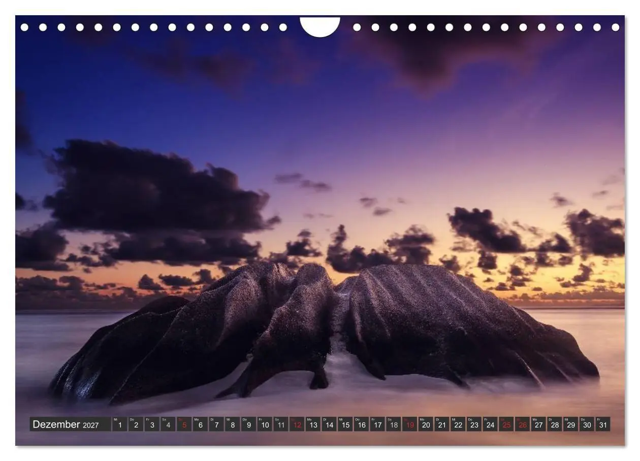This screenshot has height=461, width=640.
Task: Select day 22 in the calendar strip
Action: (458, 424)
